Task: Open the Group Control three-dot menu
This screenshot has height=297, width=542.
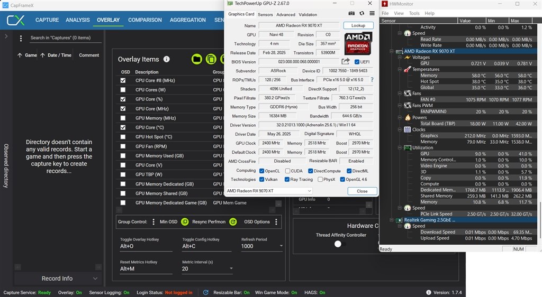Action: (153, 222)
